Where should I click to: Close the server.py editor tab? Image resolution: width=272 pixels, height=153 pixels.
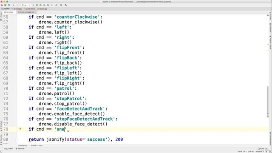(15, 12)
